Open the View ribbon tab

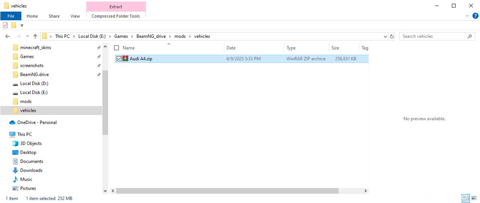tap(75, 16)
